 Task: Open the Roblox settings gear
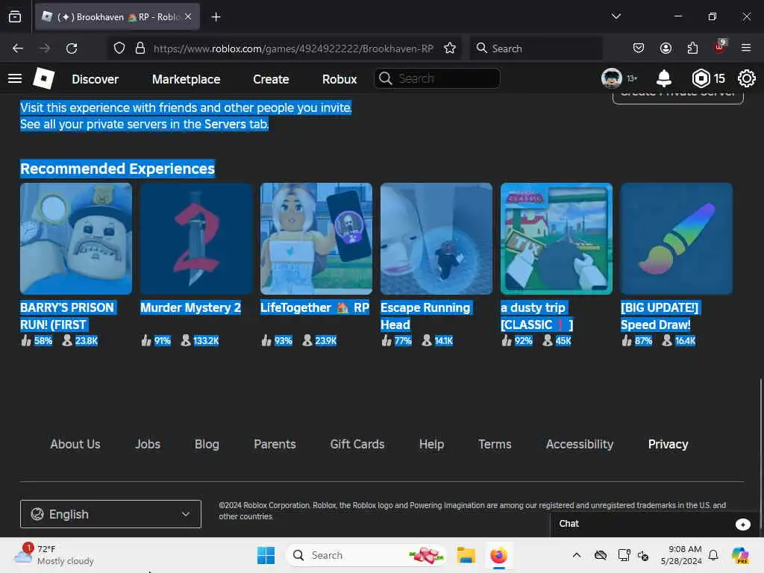746,78
